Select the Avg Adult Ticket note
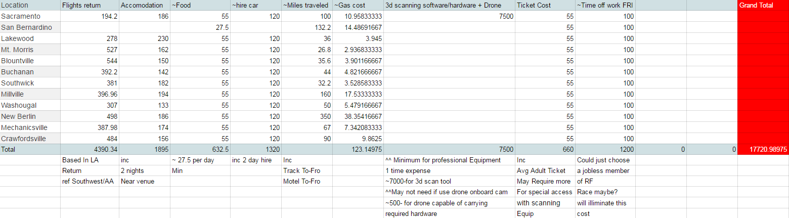The height and width of the screenshot is (218, 789). [545, 170]
